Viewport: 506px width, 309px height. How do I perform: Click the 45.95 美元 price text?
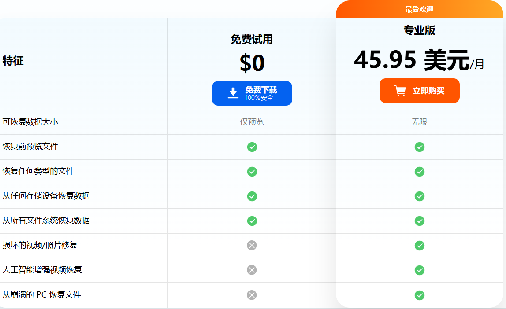click(412, 60)
